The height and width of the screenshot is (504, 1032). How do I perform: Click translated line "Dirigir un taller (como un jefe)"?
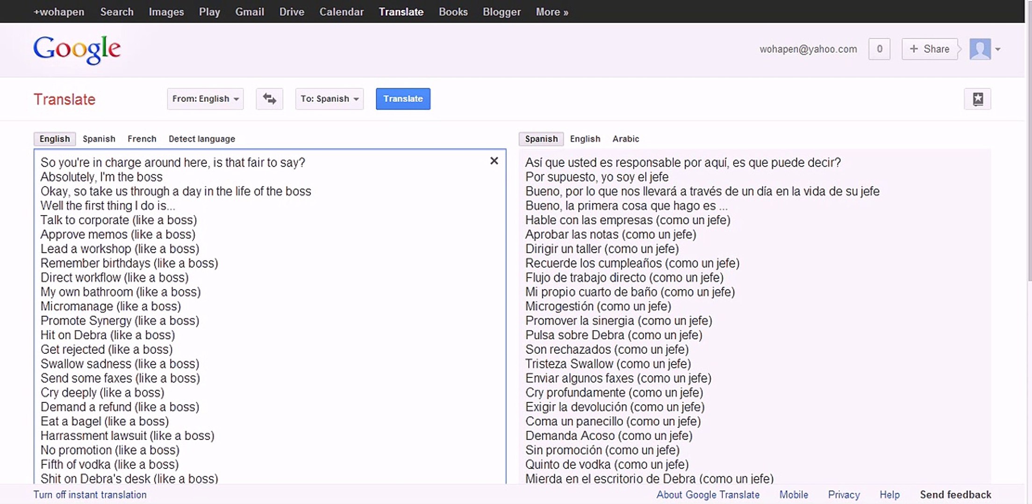coord(602,249)
